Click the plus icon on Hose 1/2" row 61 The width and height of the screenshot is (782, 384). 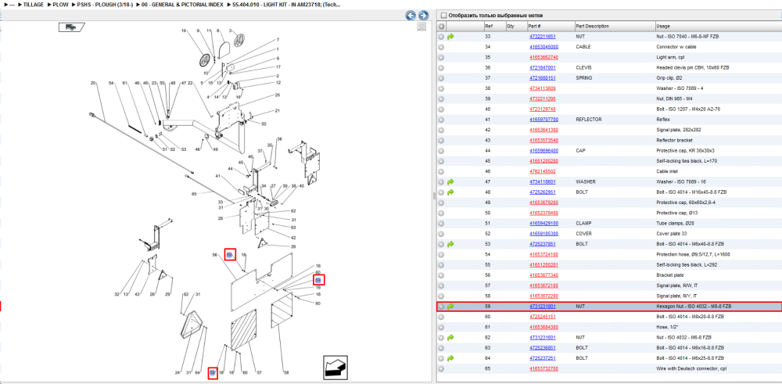tap(441, 327)
